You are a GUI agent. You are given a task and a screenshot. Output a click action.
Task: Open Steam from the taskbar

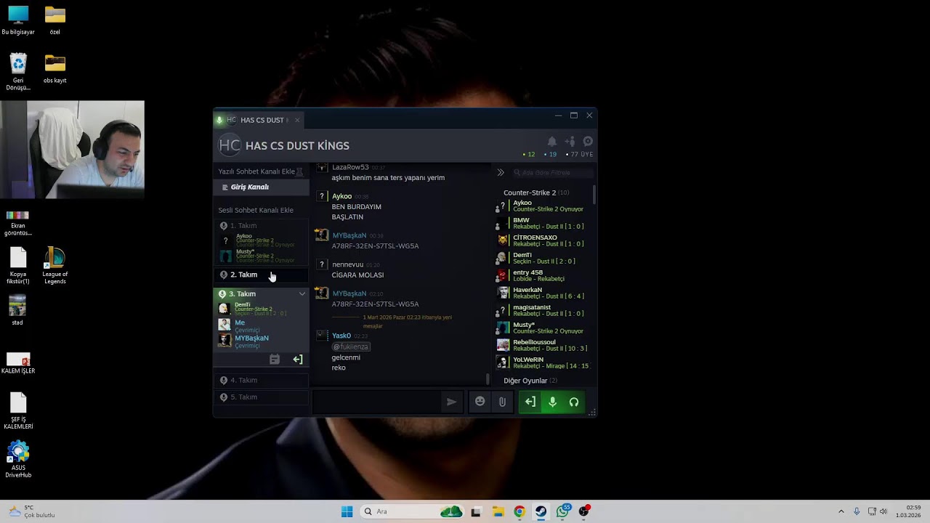tap(541, 511)
